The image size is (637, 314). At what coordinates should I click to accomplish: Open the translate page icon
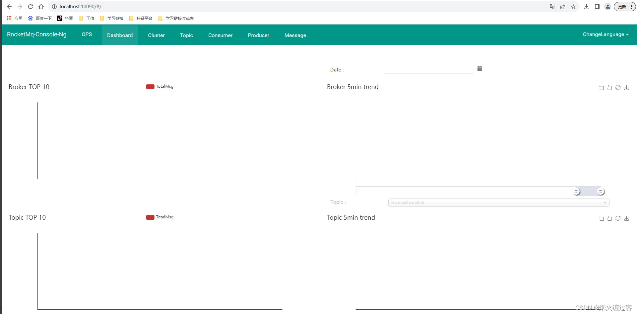(x=552, y=7)
